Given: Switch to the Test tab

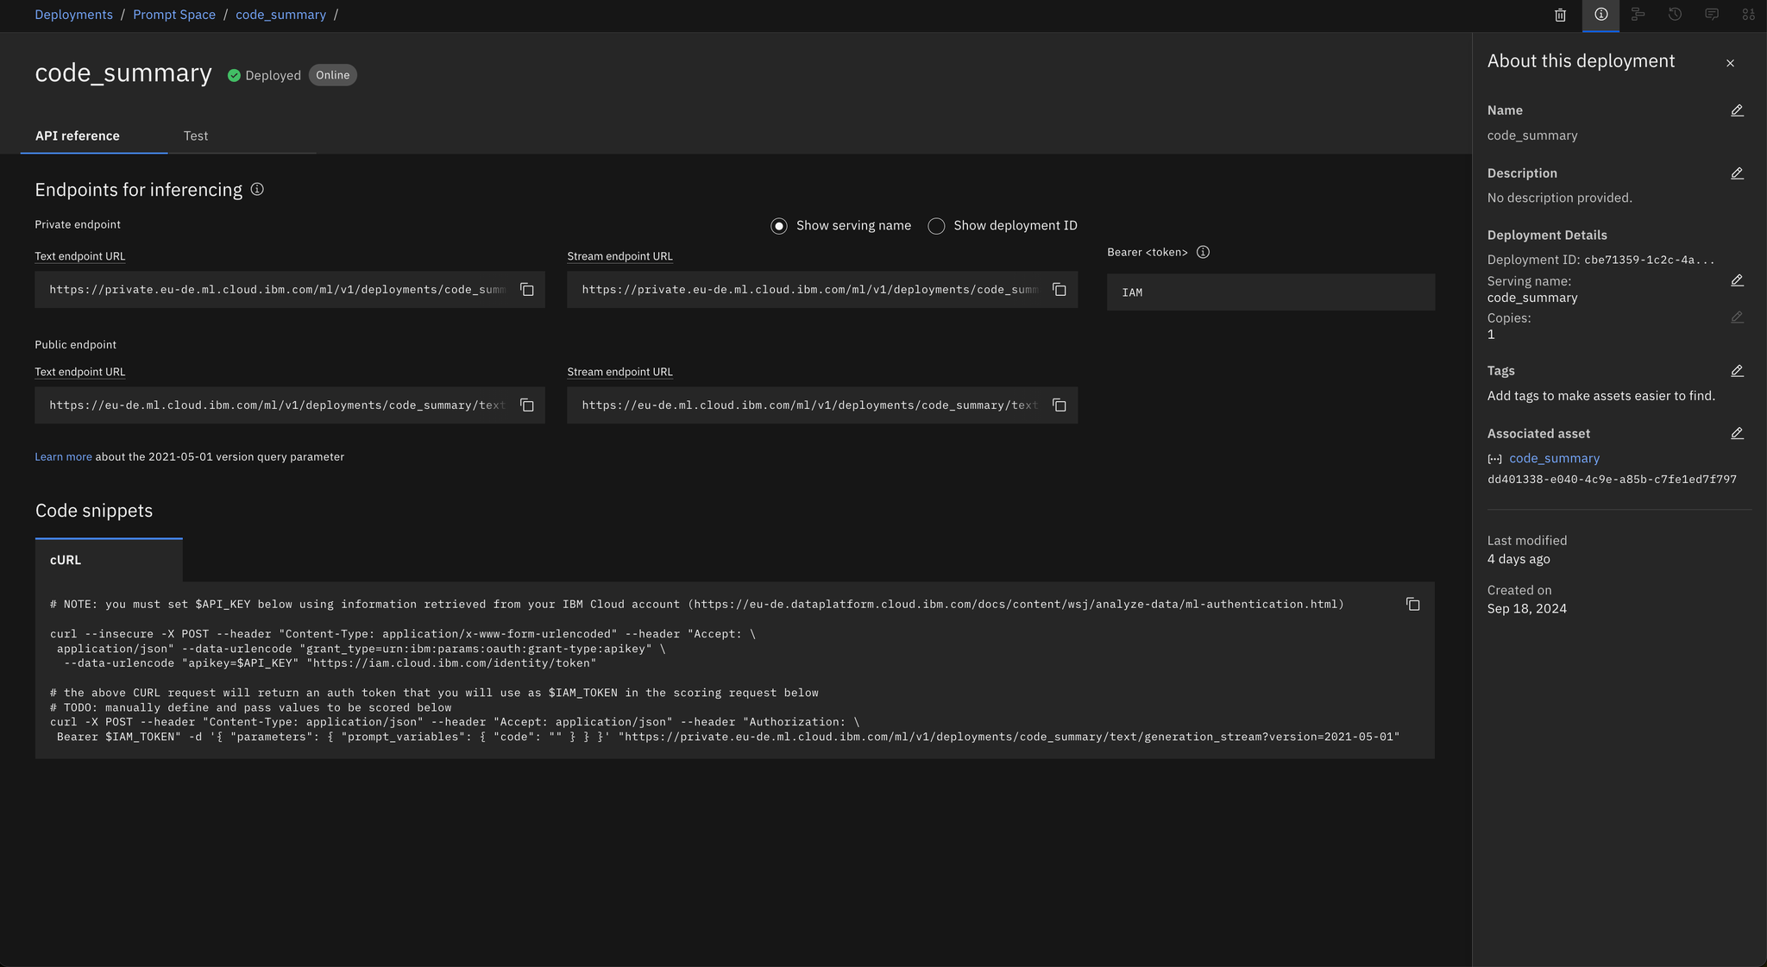Looking at the screenshot, I should 196,135.
